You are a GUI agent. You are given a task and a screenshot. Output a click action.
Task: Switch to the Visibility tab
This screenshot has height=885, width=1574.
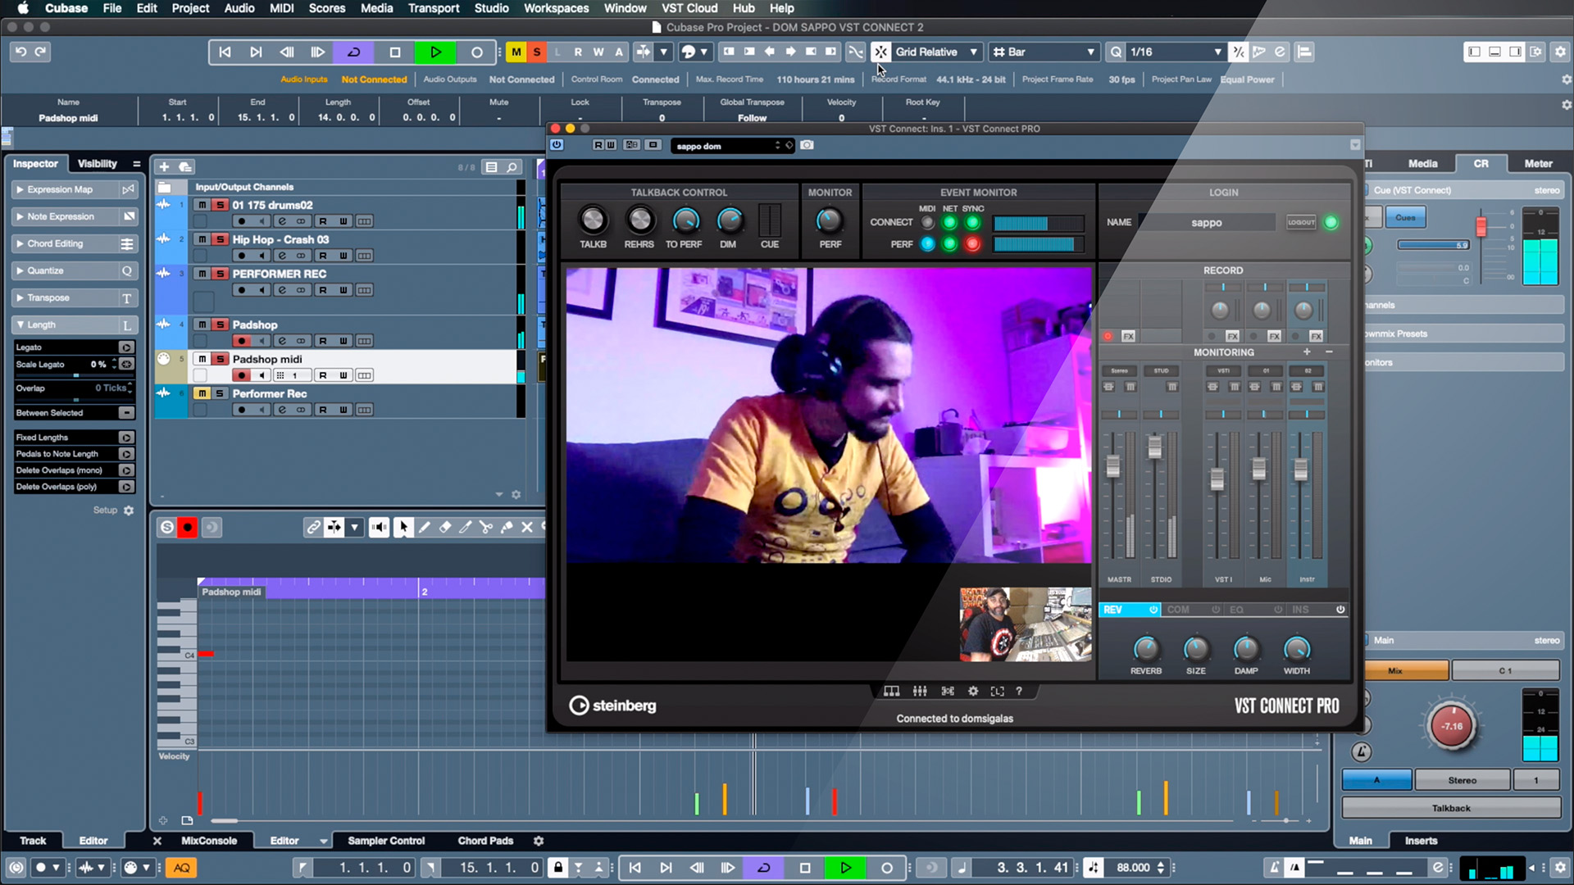(x=97, y=164)
